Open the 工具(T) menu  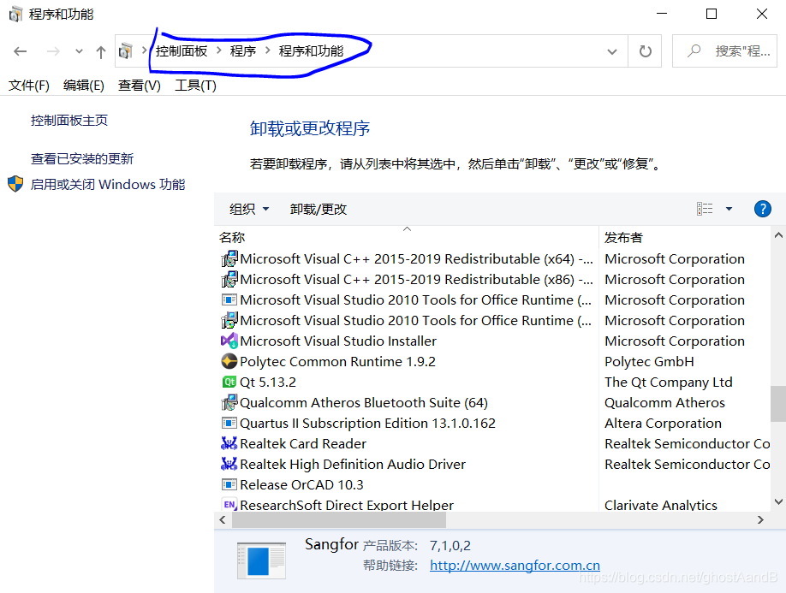pyautogui.click(x=195, y=86)
